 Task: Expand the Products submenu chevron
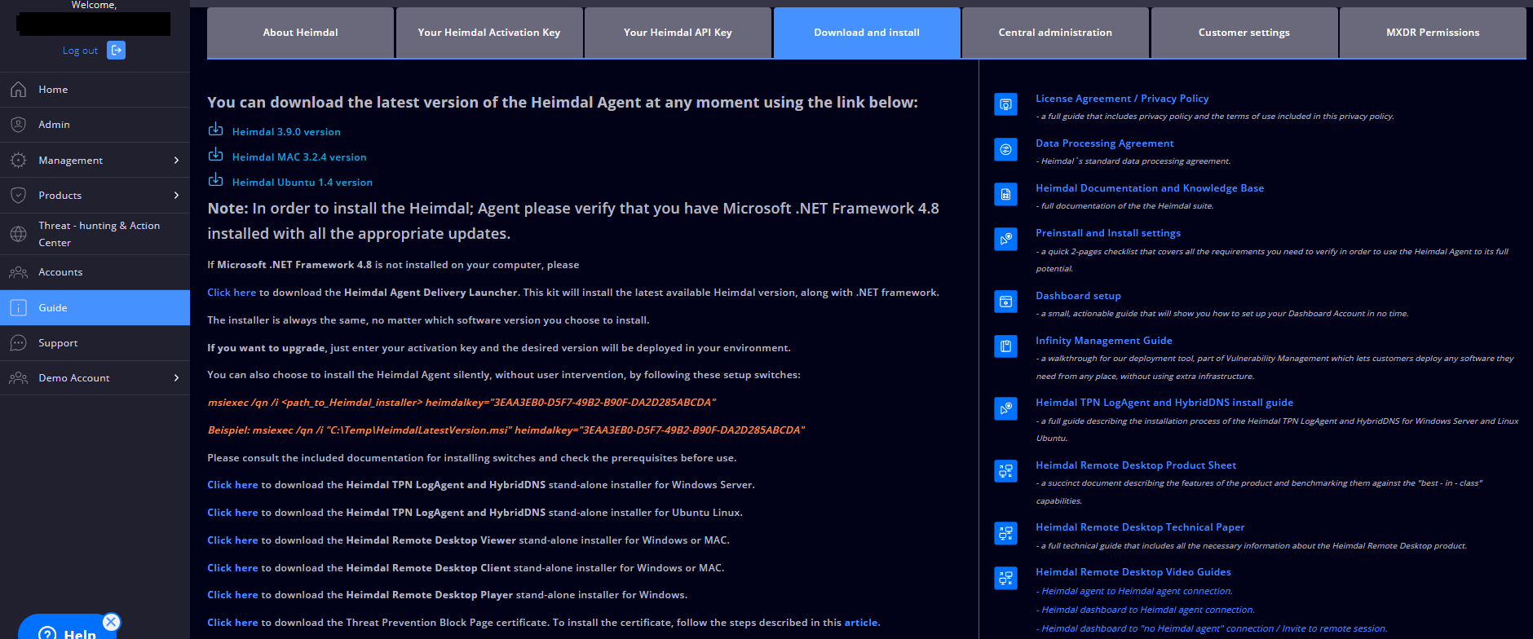pos(176,196)
